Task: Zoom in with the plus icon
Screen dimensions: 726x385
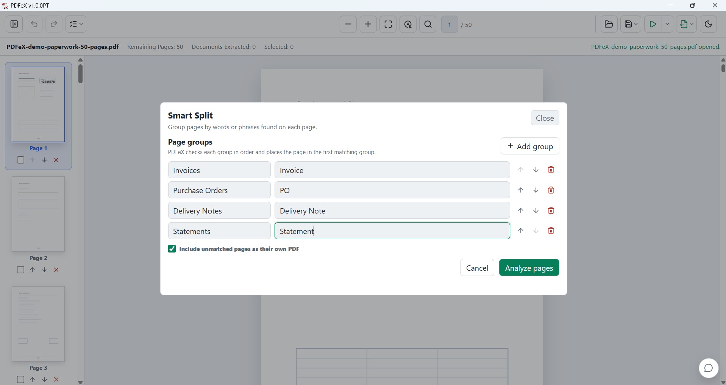Action: pyautogui.click(x=368, y=24)
